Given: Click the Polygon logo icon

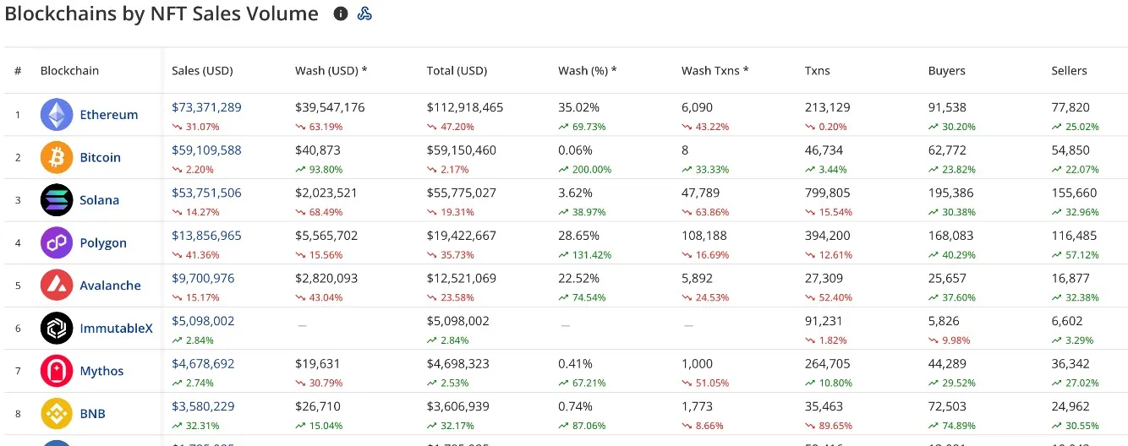Looking at the screenshot, I should pyautogui.click(x=57, y=243).
